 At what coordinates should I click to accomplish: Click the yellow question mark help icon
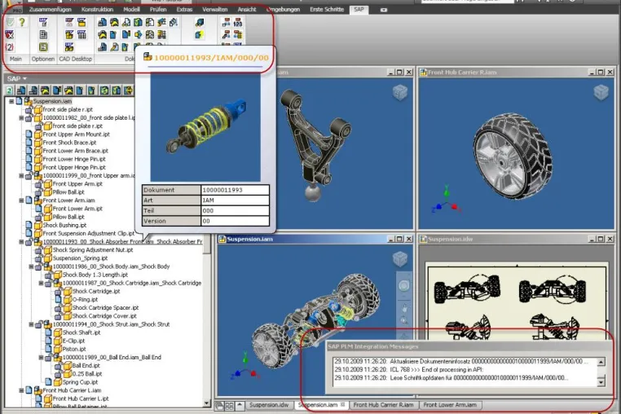[x=22, y=22]
